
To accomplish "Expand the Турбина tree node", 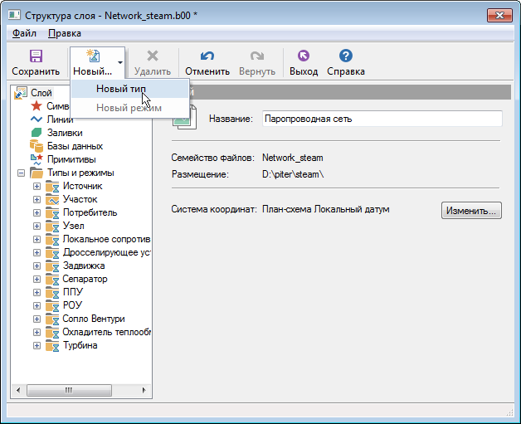I will coord(37,346).
